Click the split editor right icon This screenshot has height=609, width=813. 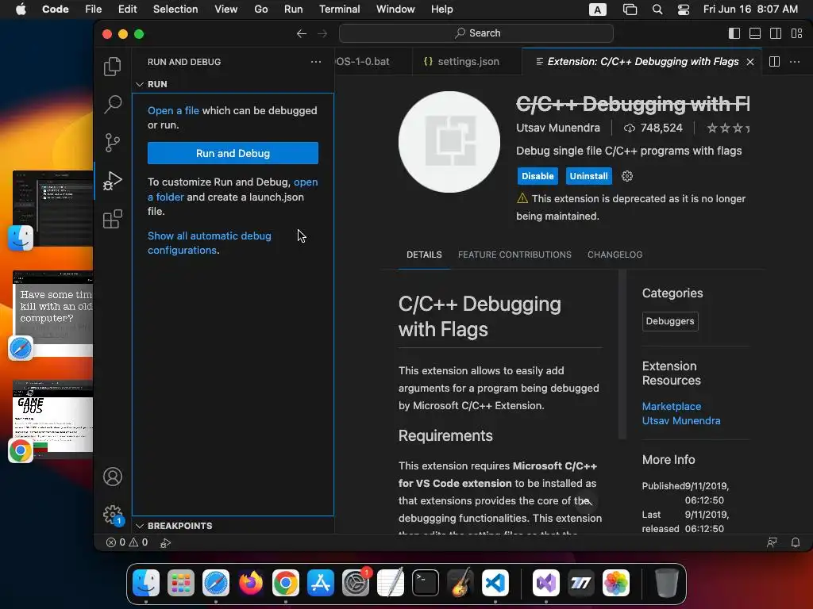point(774,62)
